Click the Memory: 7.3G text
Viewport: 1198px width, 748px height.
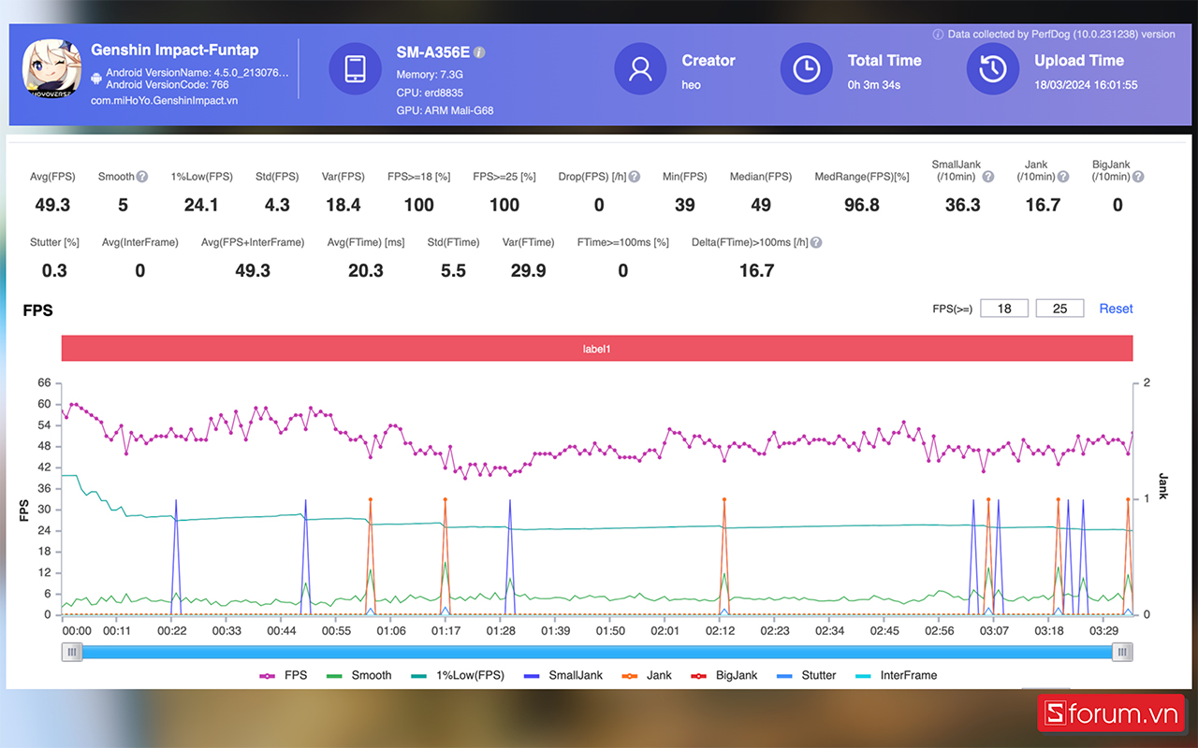431,75
